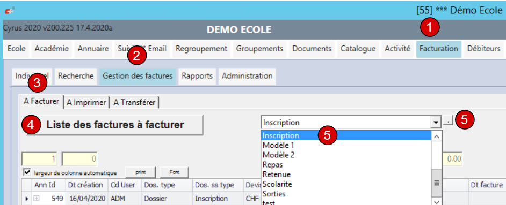Click the print button
The height and width of the screenshot is (205, 506).
[x=140, y=172]
